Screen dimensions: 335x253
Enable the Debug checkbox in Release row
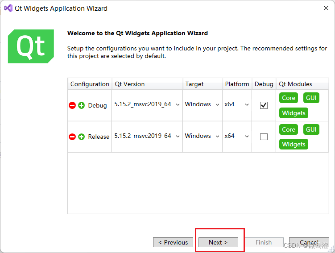coord(264,137)
